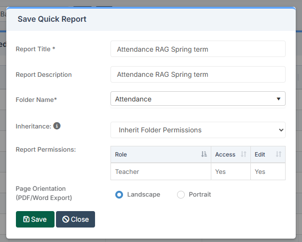Expand the Inherit Folder Permissions dropdown

(x=198, y=130)
